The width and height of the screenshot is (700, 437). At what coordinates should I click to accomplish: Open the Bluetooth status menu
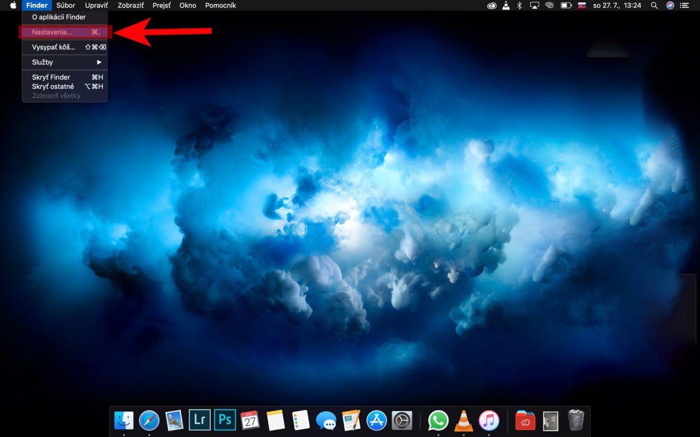[519, 5]
